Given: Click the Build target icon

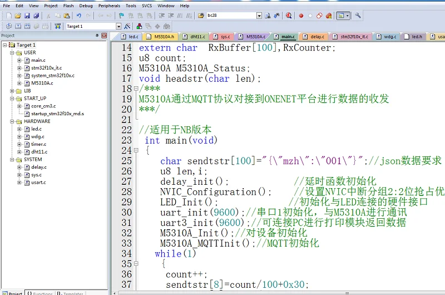Looking at the screenshot, I should (x=18, y=26).
